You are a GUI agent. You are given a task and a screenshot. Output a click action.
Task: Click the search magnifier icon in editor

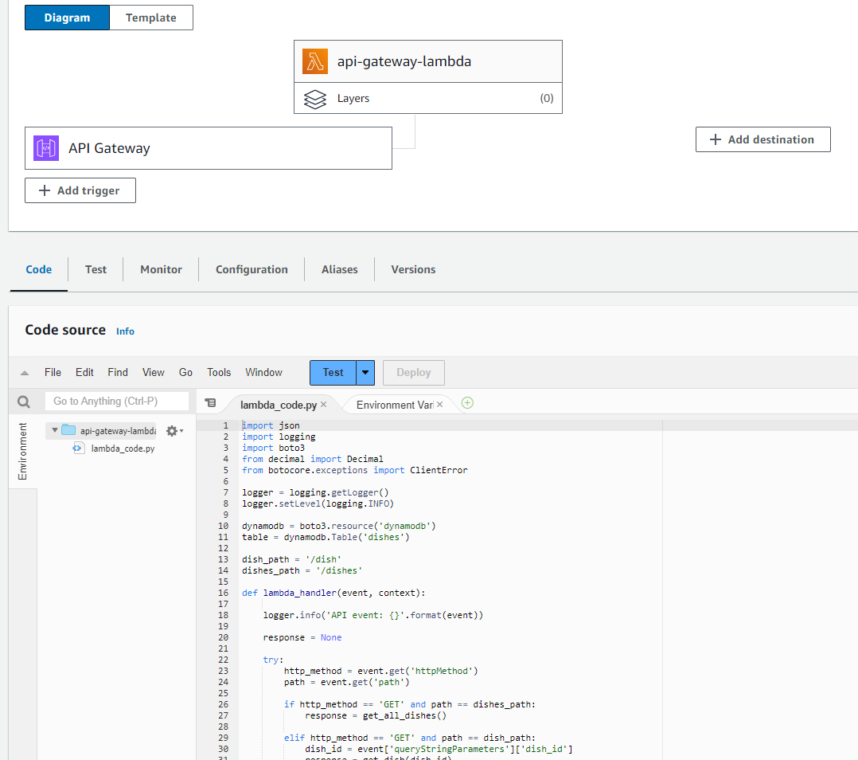tap(24, 402)
